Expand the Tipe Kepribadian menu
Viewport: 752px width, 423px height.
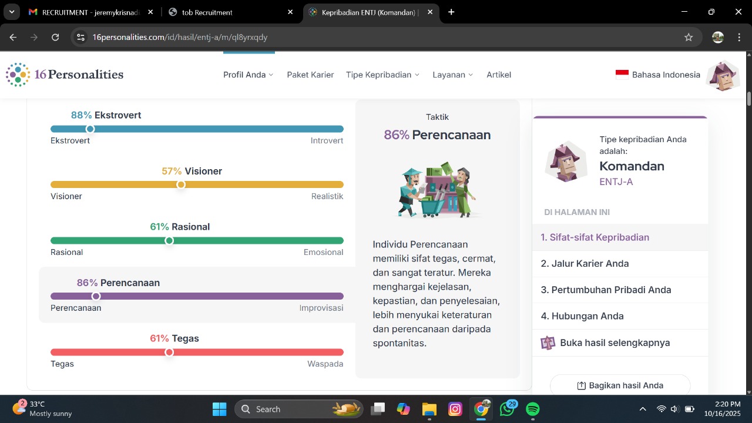click(x=382, y=75)
